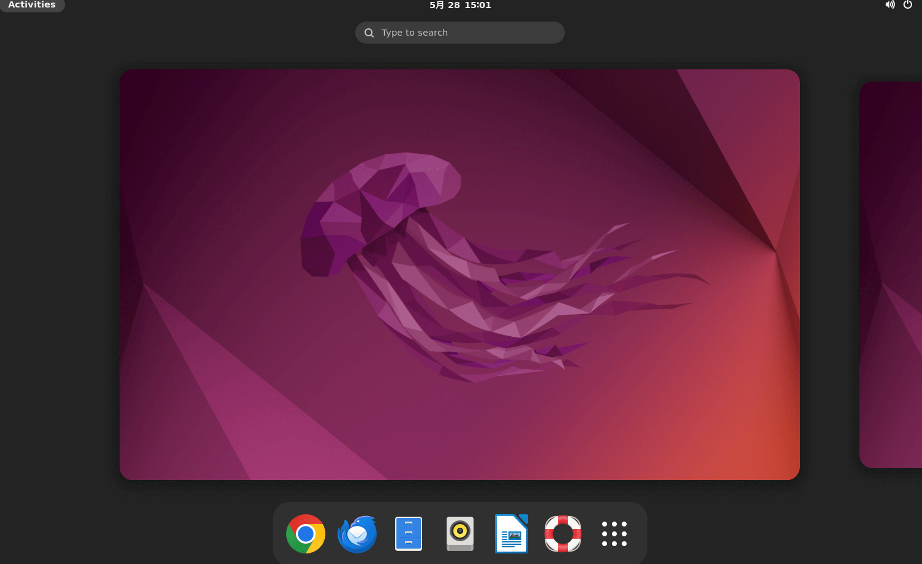Focus the Type to search field
This screenshot has width=922, height=564.
[x=460, y=32]
